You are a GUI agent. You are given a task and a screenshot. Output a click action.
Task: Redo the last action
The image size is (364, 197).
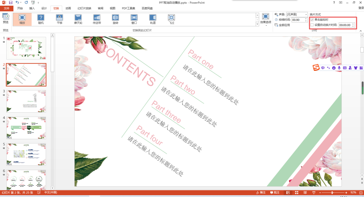[x=26, y=2]
